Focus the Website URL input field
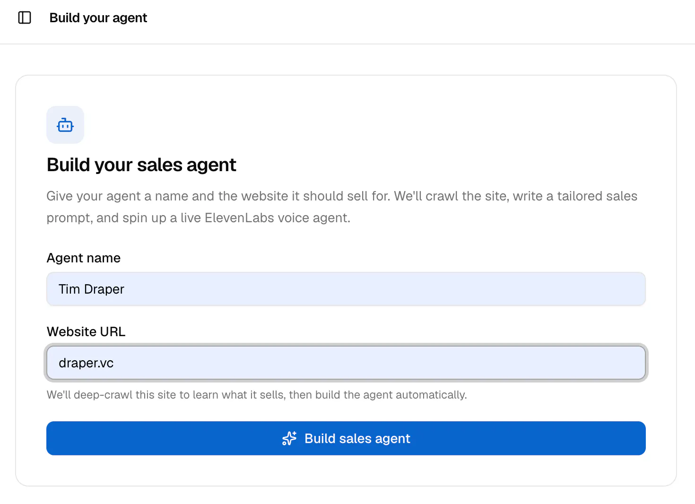695x504 pixels. (x=346, y=363)
